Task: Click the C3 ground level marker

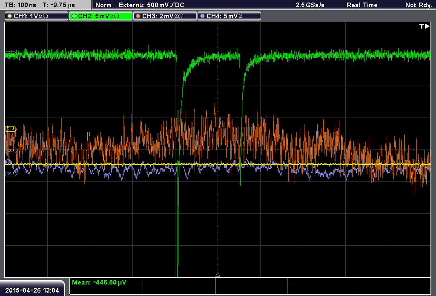Action: [11, 150]
